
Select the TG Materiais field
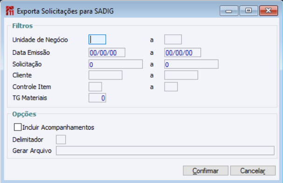pyautogui.click(x=97, y=98)
